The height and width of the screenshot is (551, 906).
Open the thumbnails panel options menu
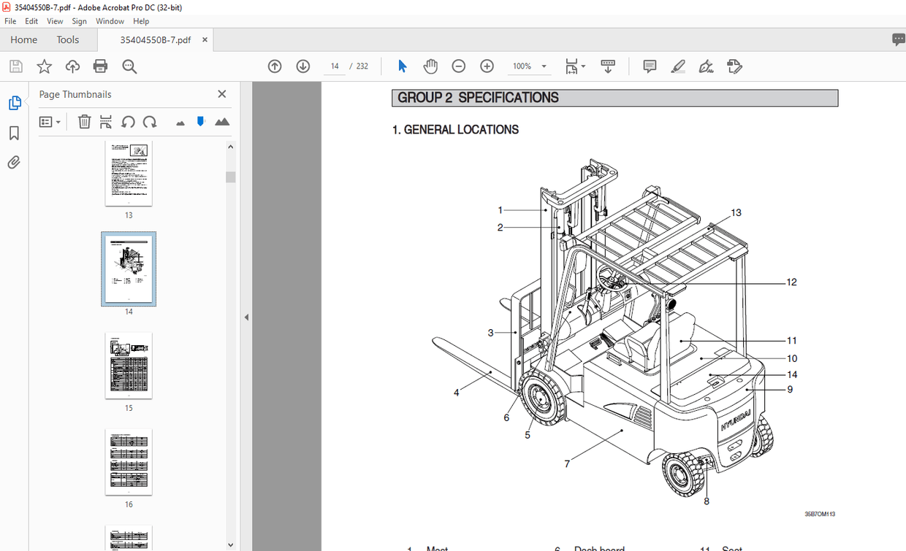50,121
